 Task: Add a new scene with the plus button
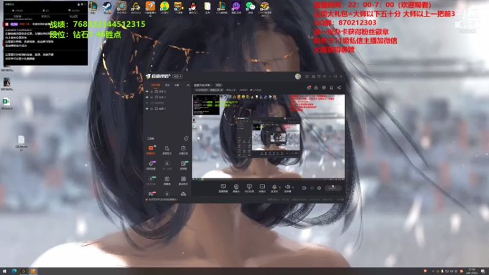(x=188, y=85)
